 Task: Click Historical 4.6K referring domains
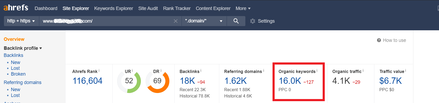click(x=238, y=96)
